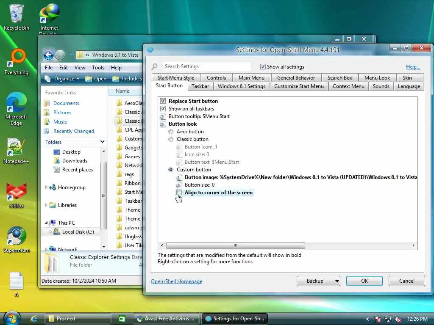Click the Folders tree vertical scrollbar thumb
Viewport: 434px width, 325px height.
pos(104,195)
